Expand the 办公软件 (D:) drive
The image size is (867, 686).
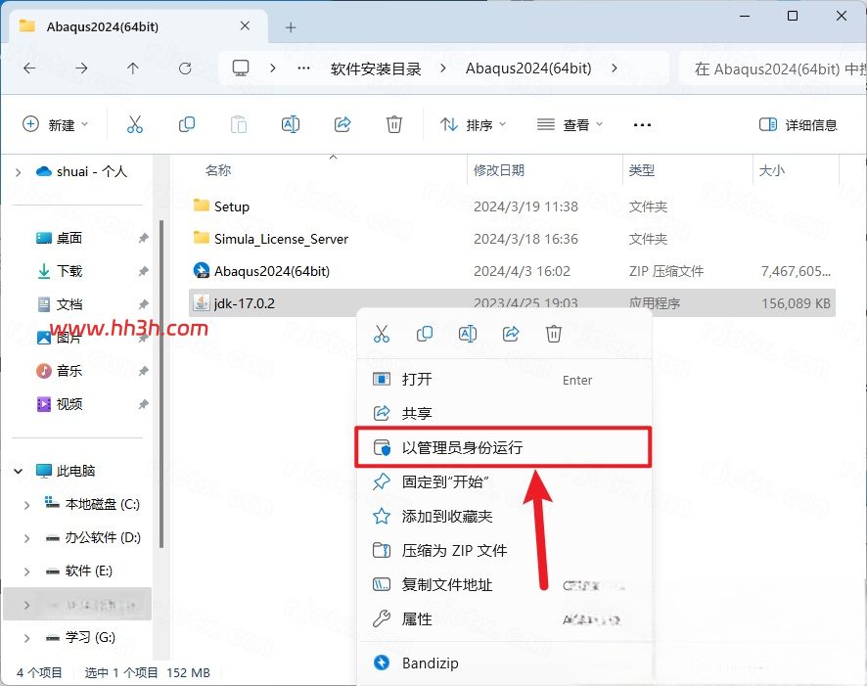pyautogui.click(x=26, y=538)
